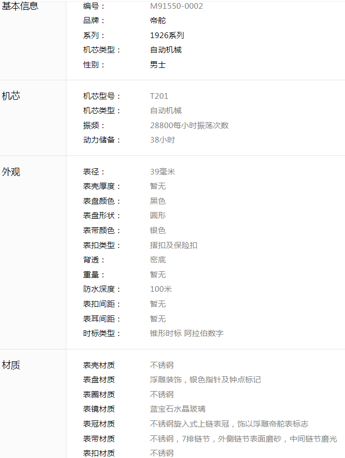Click the brand link 帝舵
This screenshot has width=345, height=458.
158,21
